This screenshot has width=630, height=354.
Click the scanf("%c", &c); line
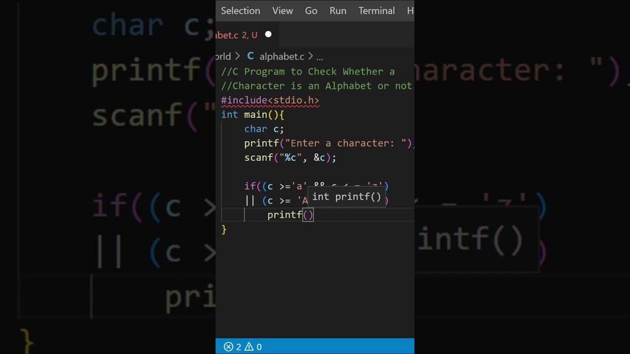[x=290, y=157]
